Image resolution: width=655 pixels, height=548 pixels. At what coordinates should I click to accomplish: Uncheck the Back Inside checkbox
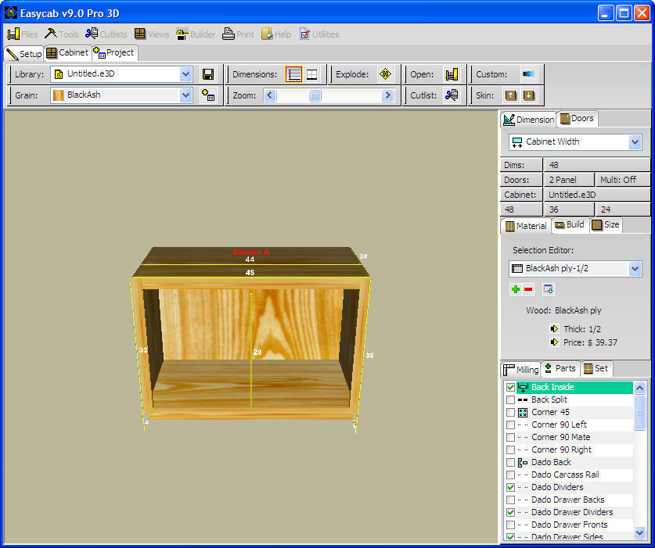point(511,388)
